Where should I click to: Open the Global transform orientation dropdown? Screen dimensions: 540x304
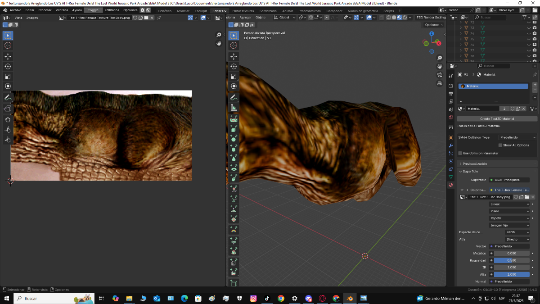pyautogui.click(x=285, y=18)
